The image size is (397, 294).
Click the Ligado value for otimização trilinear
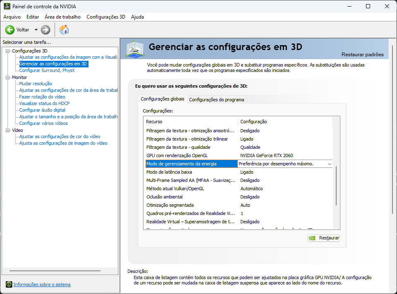(x=246, y=139)
